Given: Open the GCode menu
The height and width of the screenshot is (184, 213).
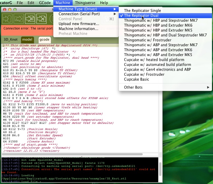Looking at the screenshot, I should coord(45,3).
